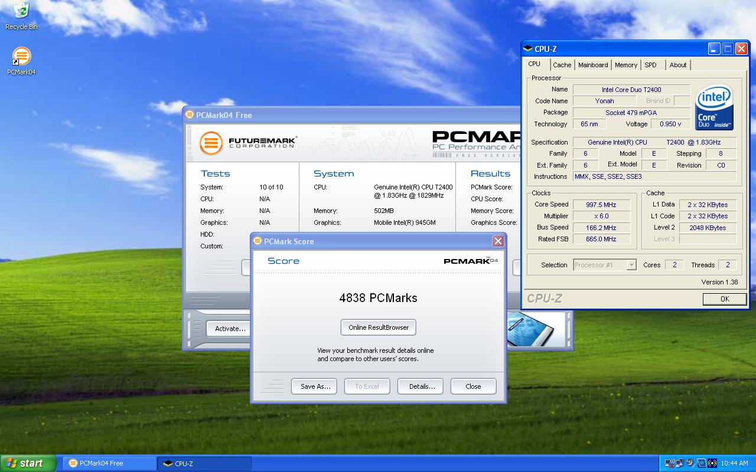This screenshot has width=756, height=472.
Task: Click the Voltage value 0.950 v
Action: tap(670, 124)
